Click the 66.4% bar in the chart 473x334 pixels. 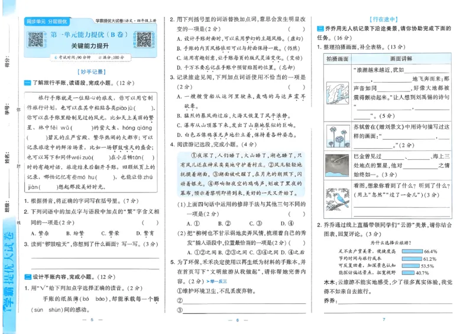point(412,251)
